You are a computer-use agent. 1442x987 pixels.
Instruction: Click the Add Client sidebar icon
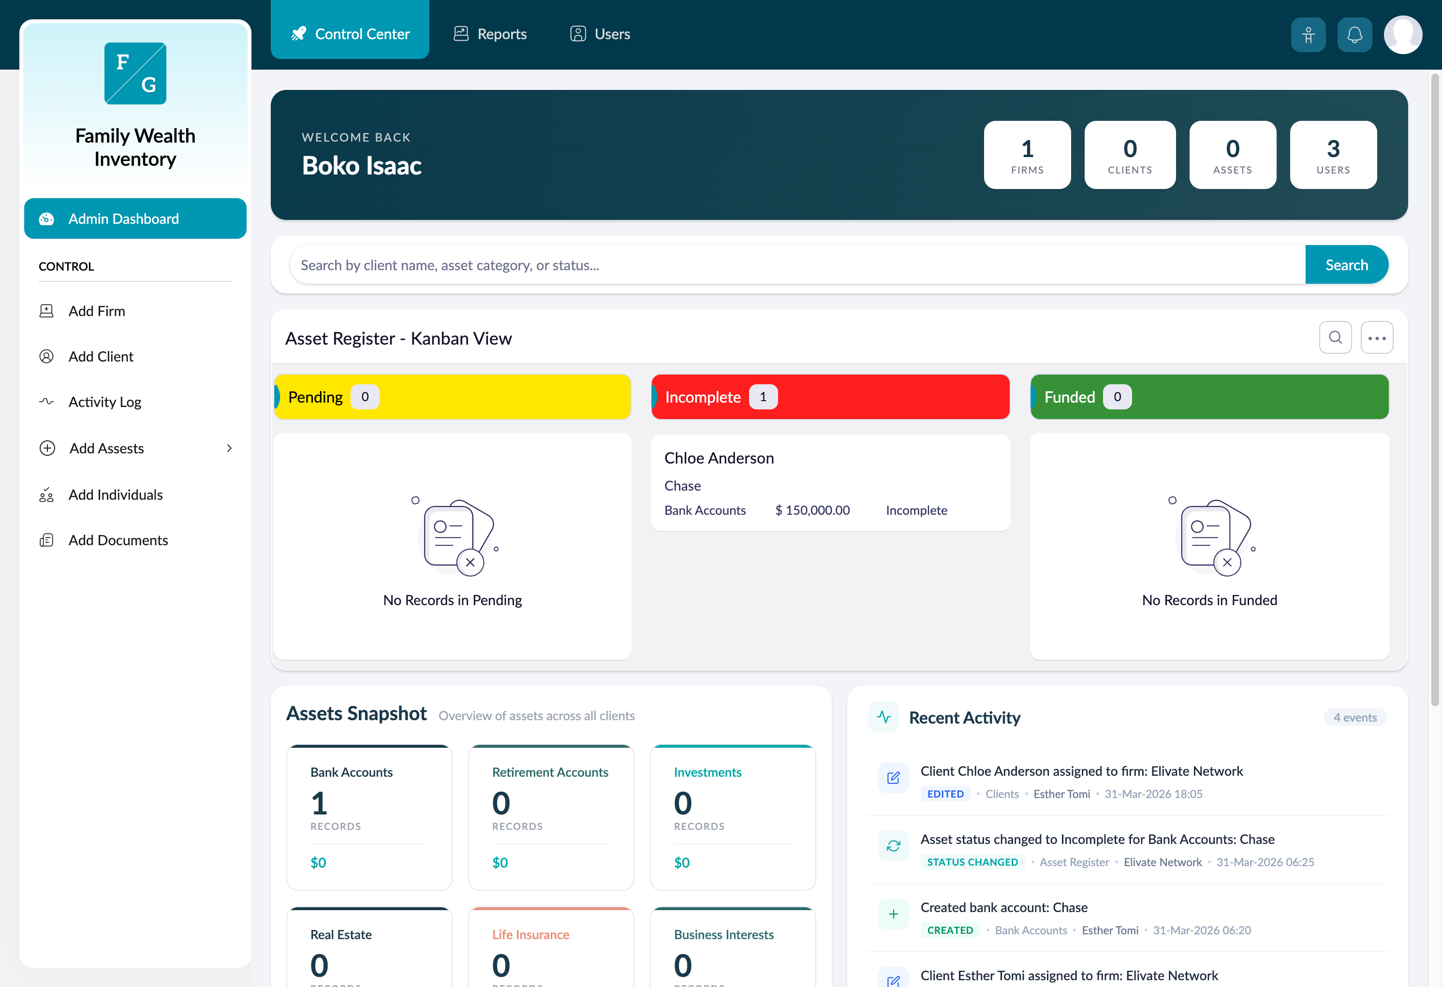(46, 356)
